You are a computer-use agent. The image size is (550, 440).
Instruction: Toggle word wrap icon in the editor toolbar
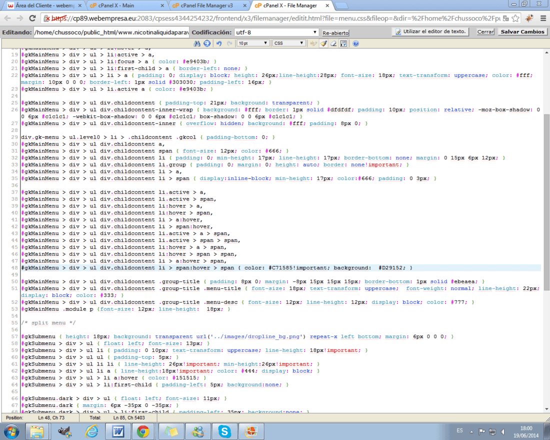(343, 43)
